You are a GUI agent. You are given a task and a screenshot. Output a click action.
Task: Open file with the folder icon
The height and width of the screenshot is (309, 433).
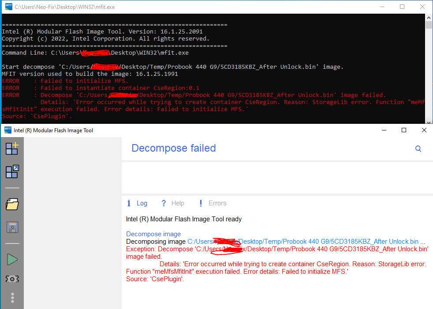(12, 205)
